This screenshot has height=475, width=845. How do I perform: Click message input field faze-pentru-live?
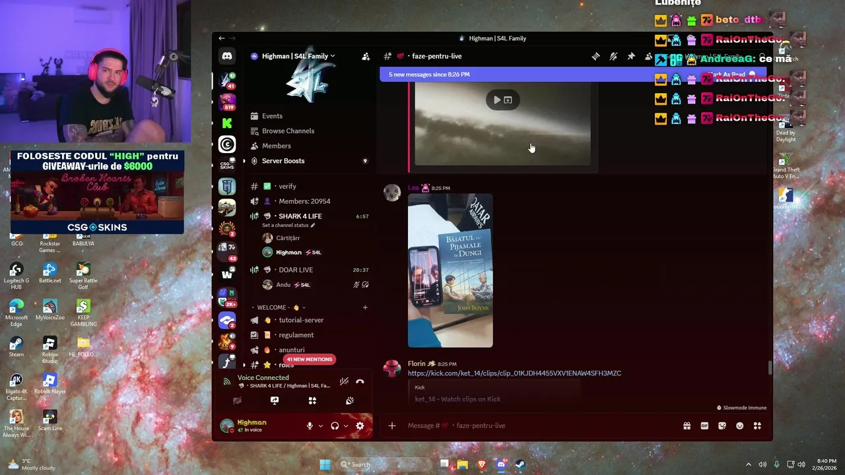(x=541, y=426)
